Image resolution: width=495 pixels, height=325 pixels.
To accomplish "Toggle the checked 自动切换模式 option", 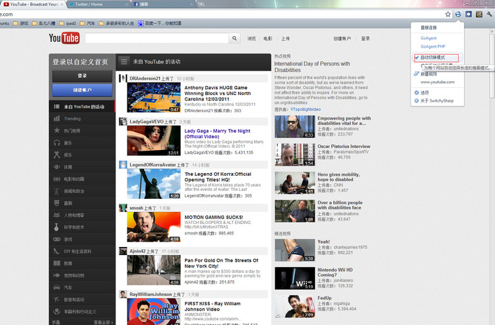I will tap(437, 57).
